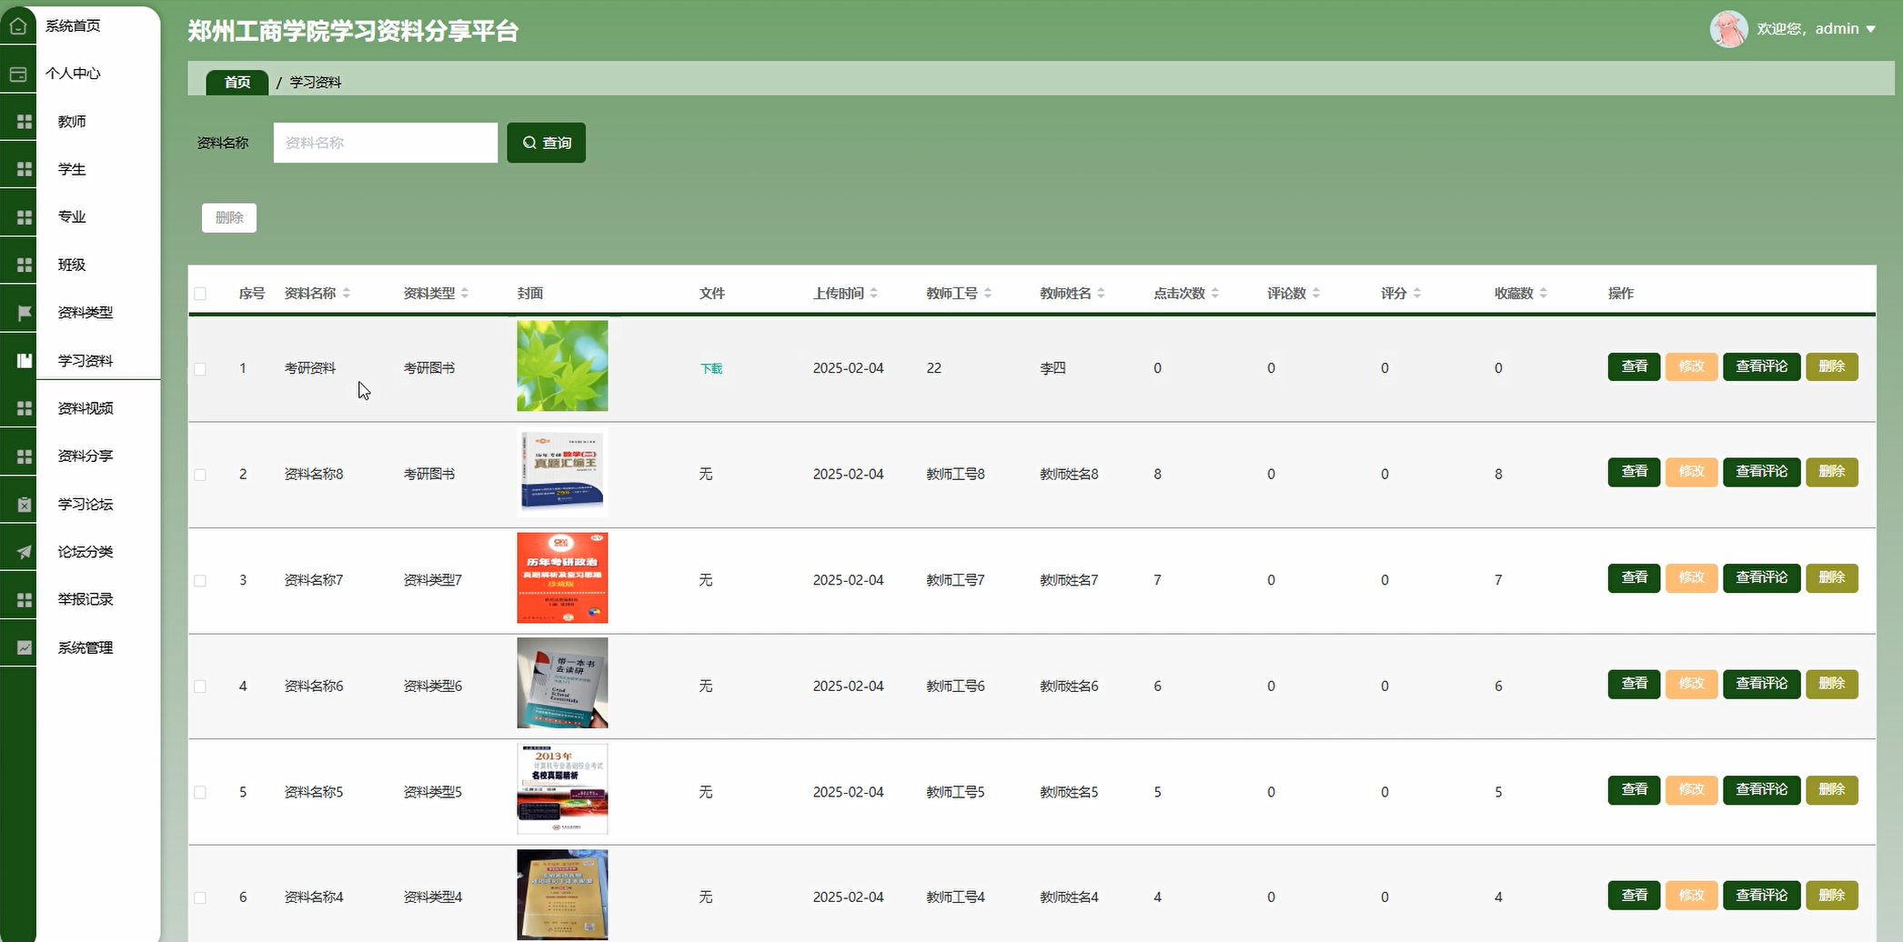
Task: Click the 首页 breadcrumb tab
Action: [237, 82]
